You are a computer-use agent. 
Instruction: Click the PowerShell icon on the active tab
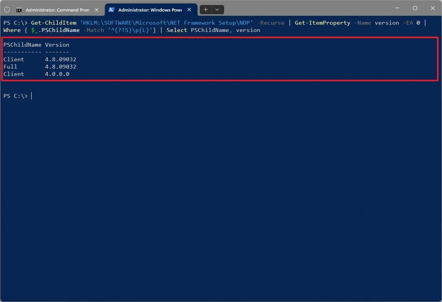click(x=111, y=9)
